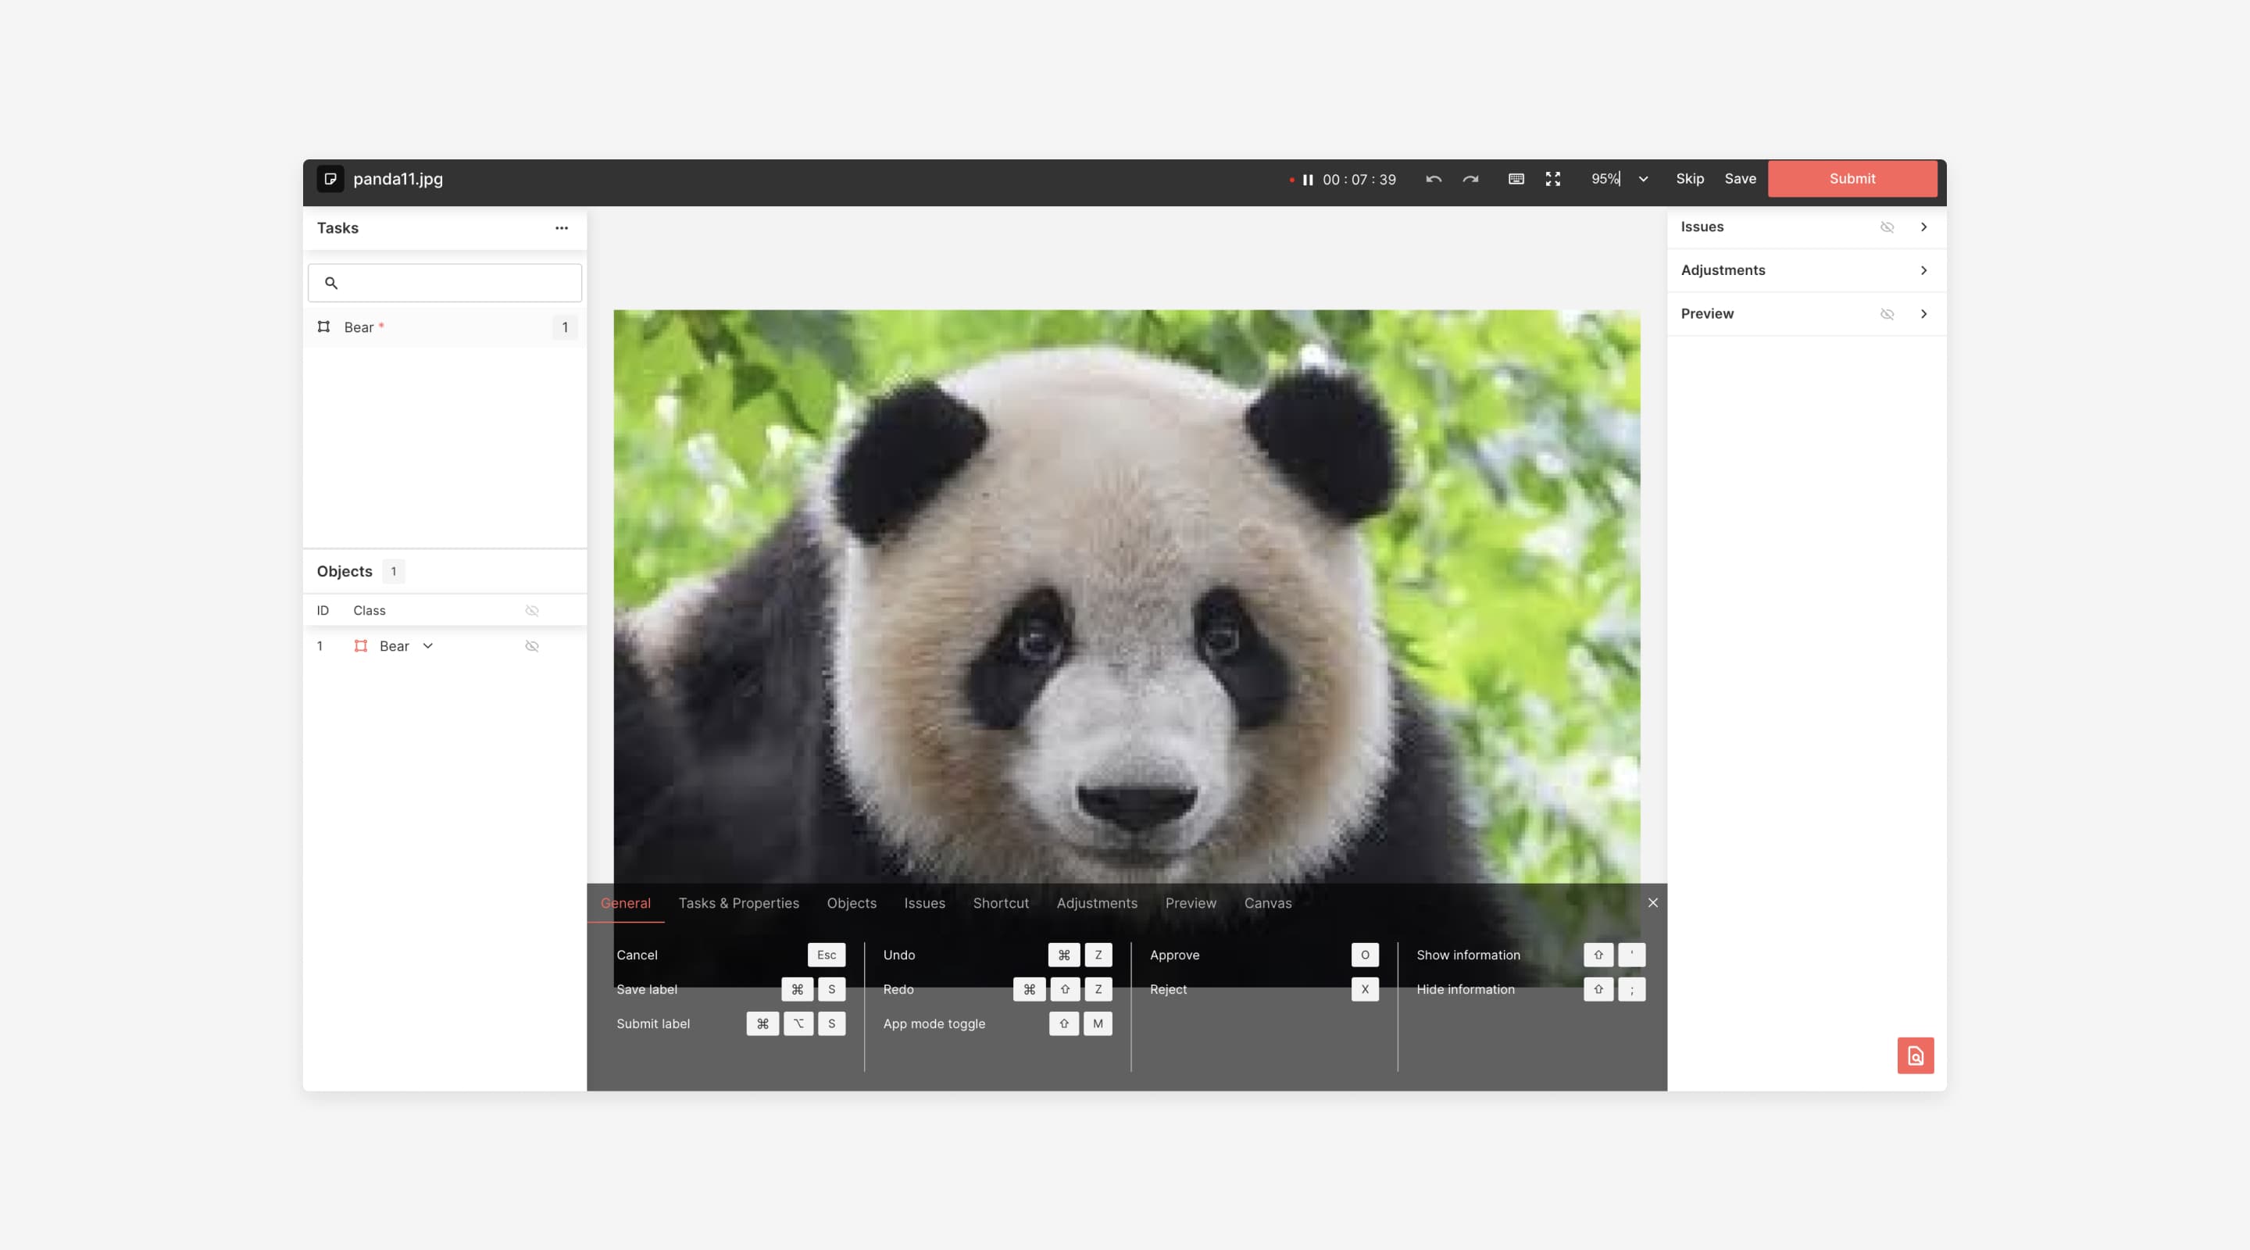Undo the last action in top bar
Screen dimensions: 2250x1250
(1434, 179)
